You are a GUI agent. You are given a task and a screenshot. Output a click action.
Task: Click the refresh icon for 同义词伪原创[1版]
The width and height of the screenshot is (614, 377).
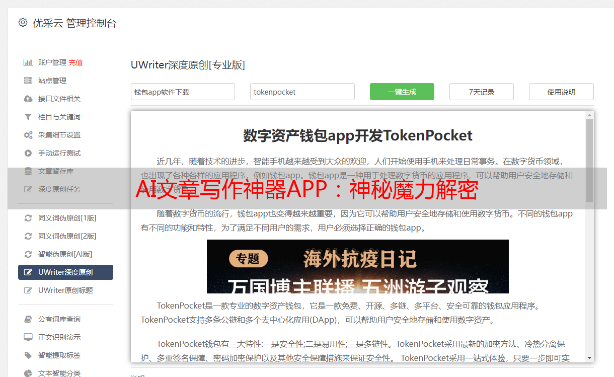[x=28, y=218]
